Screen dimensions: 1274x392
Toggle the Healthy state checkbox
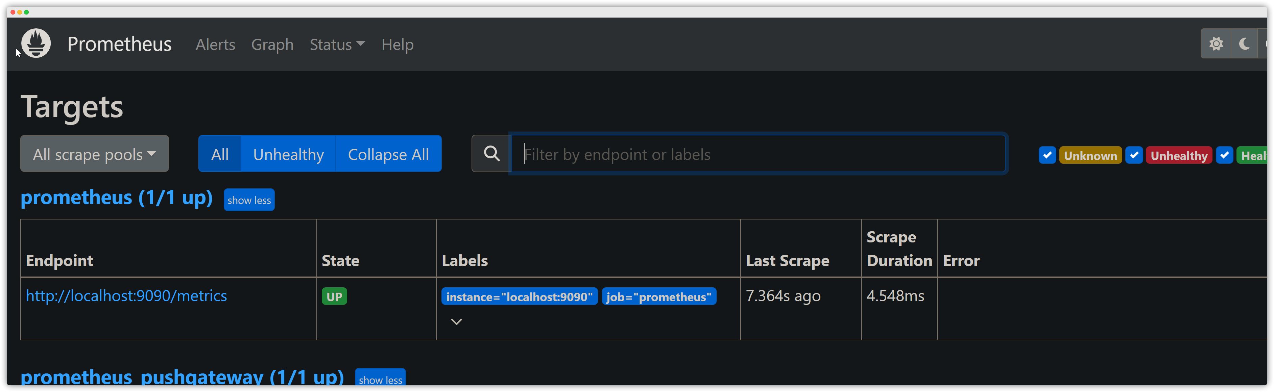point(1224,155)
